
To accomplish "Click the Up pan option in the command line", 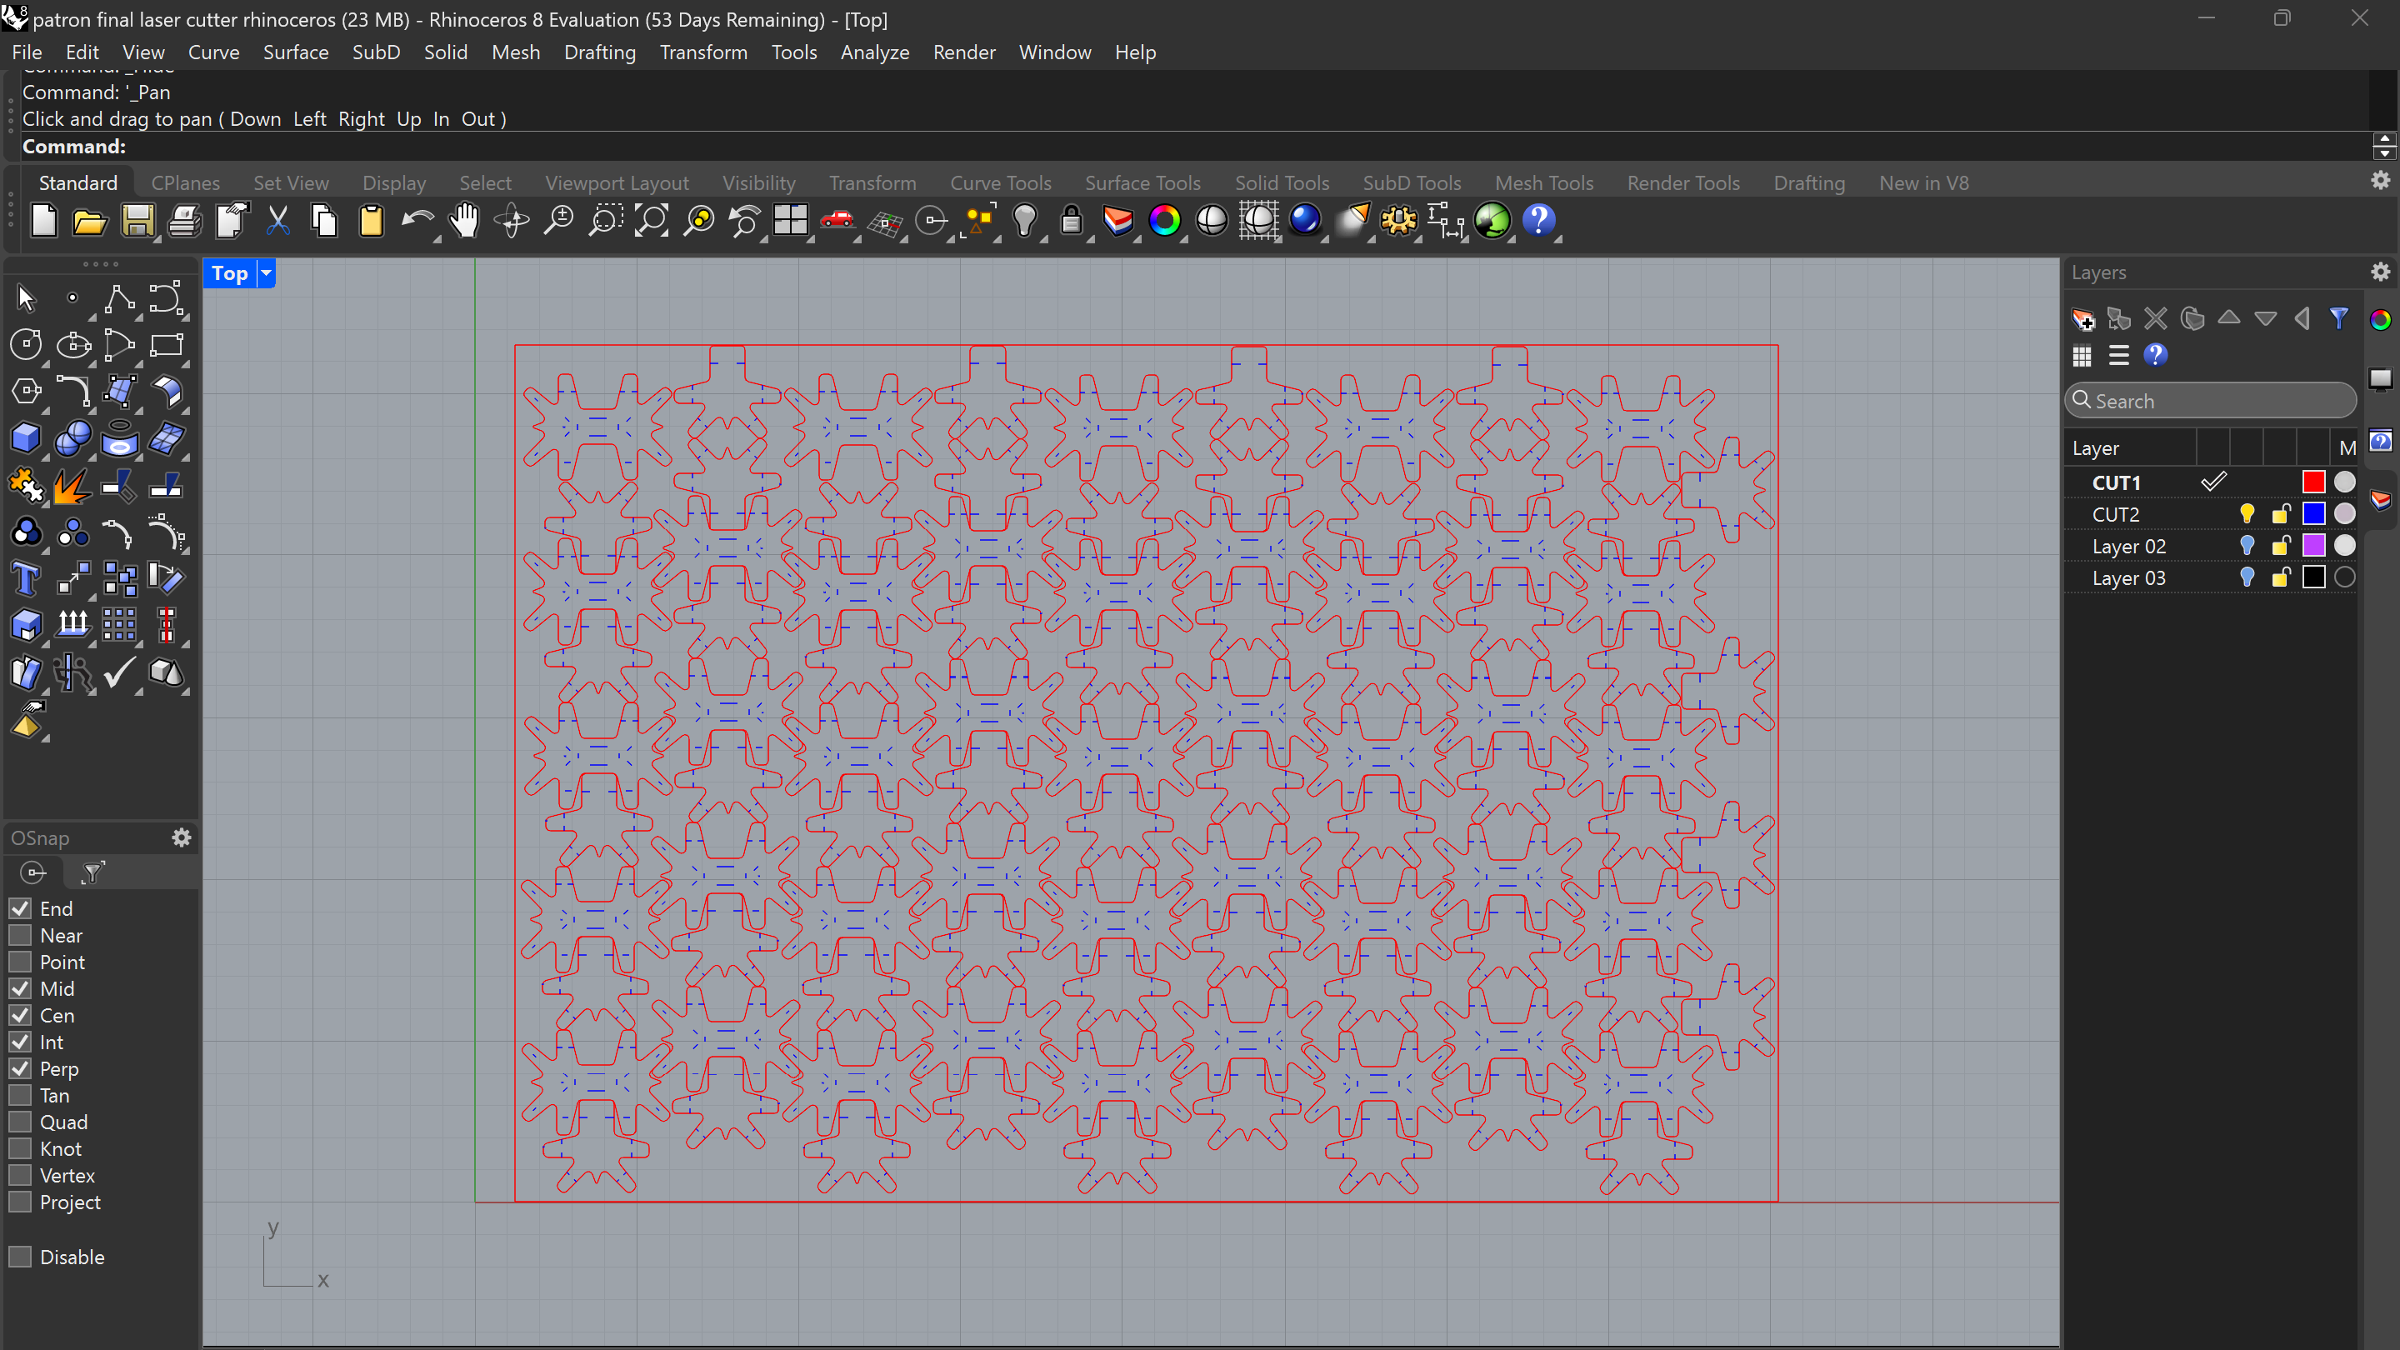I will (409, 119).
